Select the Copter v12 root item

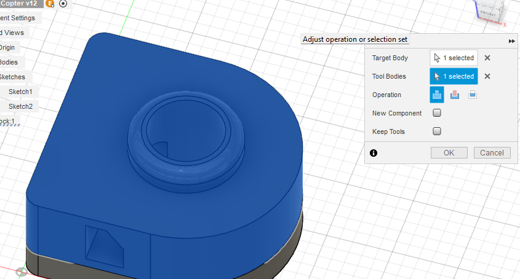tap(19, 4)
